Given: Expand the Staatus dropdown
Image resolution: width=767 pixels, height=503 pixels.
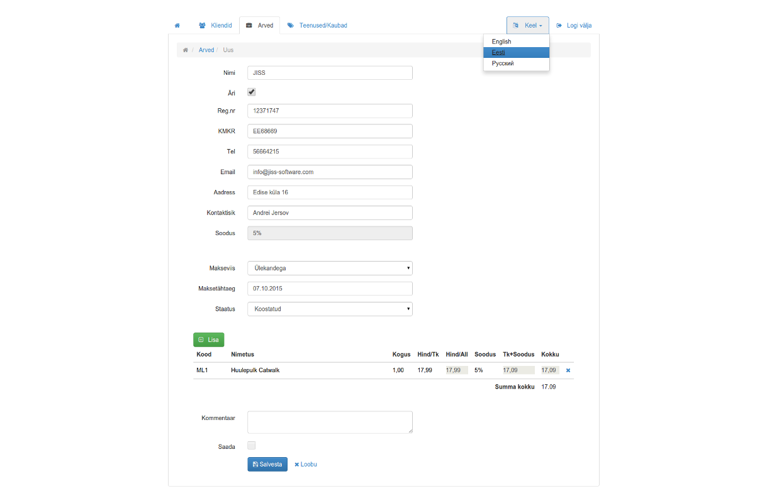Looking at the screenshot, I should coord(330,309).
